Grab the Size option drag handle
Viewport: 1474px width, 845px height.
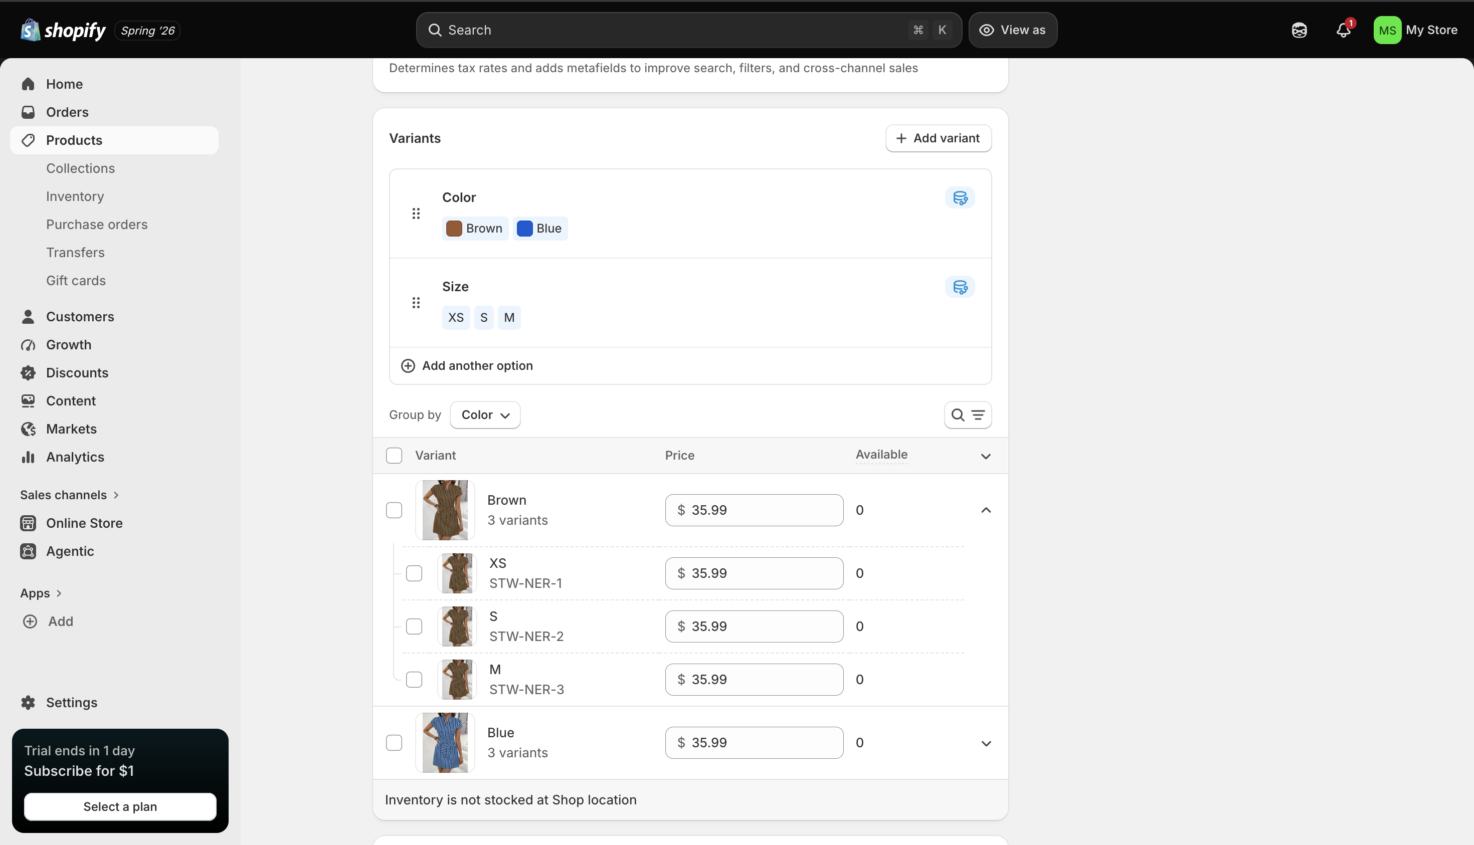coord(416,303)
